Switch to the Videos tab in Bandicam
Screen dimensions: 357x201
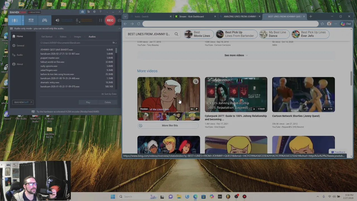click(x=63, y=37)
